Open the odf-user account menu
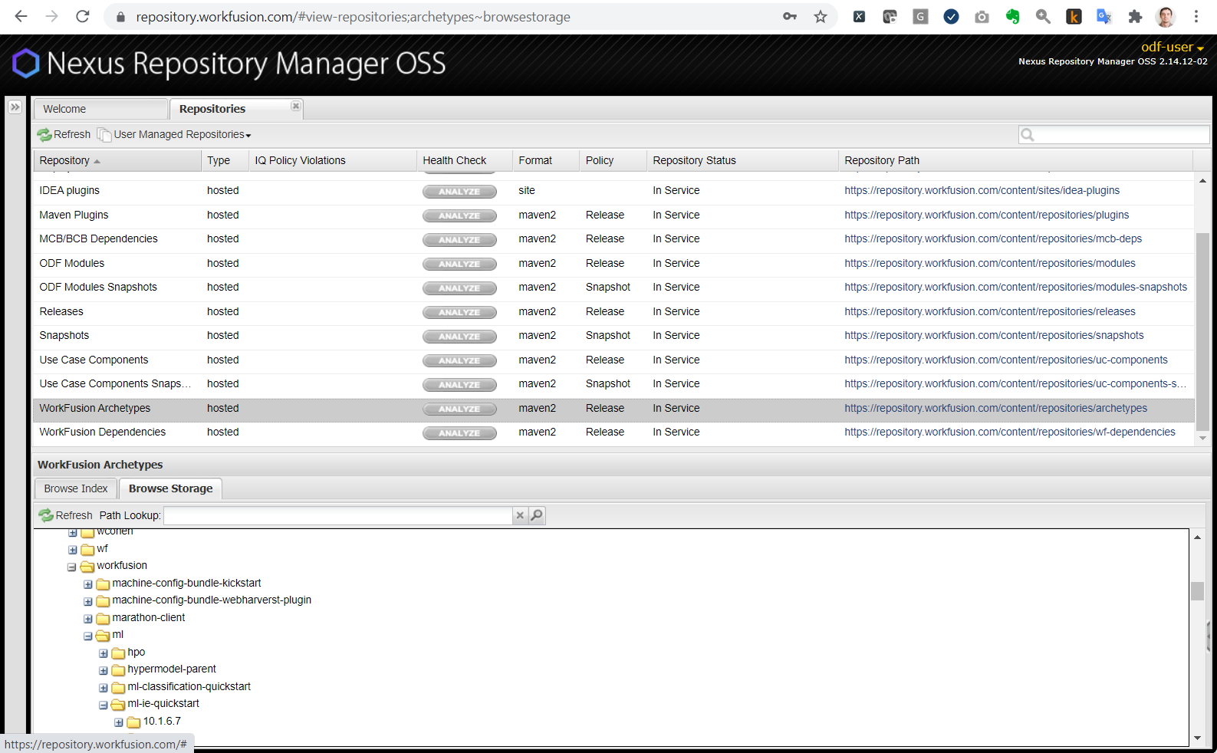Screen dimensions: 1217x753 pos(1173,47)
